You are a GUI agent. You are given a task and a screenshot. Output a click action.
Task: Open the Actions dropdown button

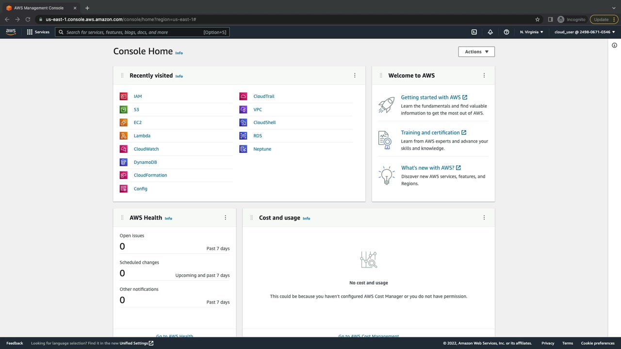(x=476, y=52)
